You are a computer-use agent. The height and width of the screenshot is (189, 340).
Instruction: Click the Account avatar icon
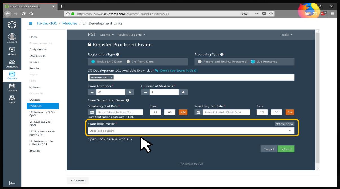[12, 37]
